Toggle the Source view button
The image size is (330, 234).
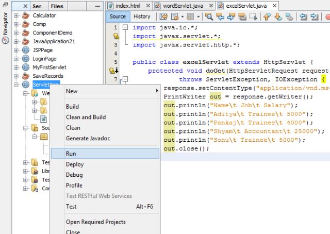118,16
